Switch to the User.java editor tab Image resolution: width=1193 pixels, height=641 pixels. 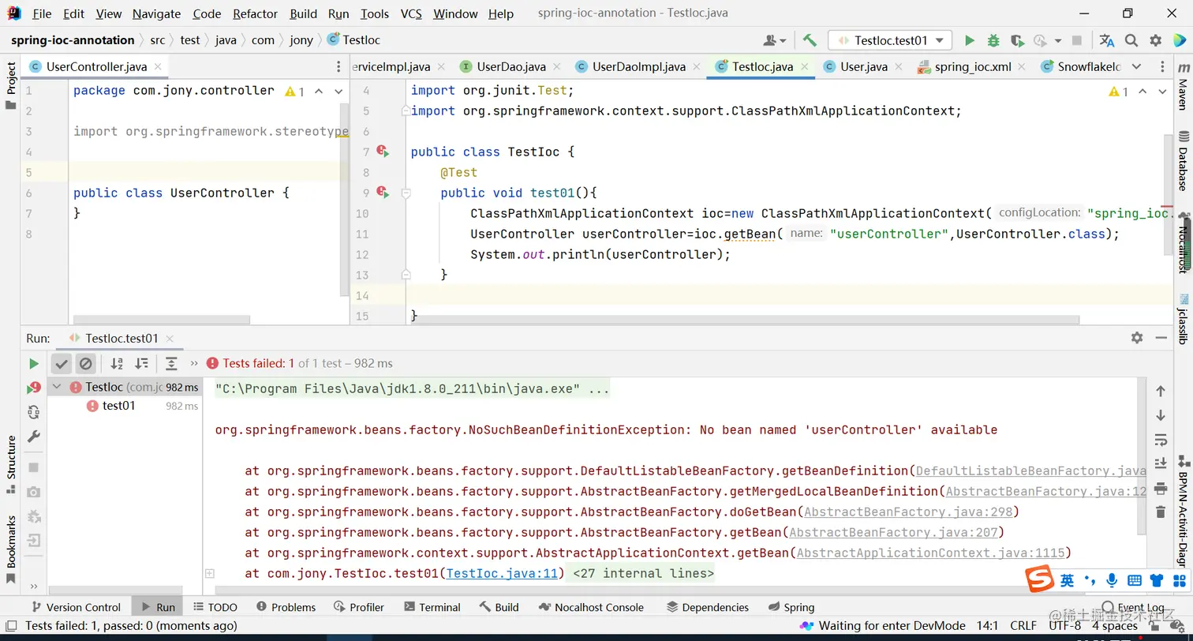point(863,66)
